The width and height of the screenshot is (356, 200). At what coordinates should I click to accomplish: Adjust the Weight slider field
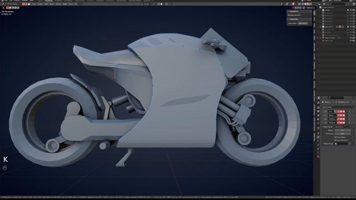pos(343,130)
